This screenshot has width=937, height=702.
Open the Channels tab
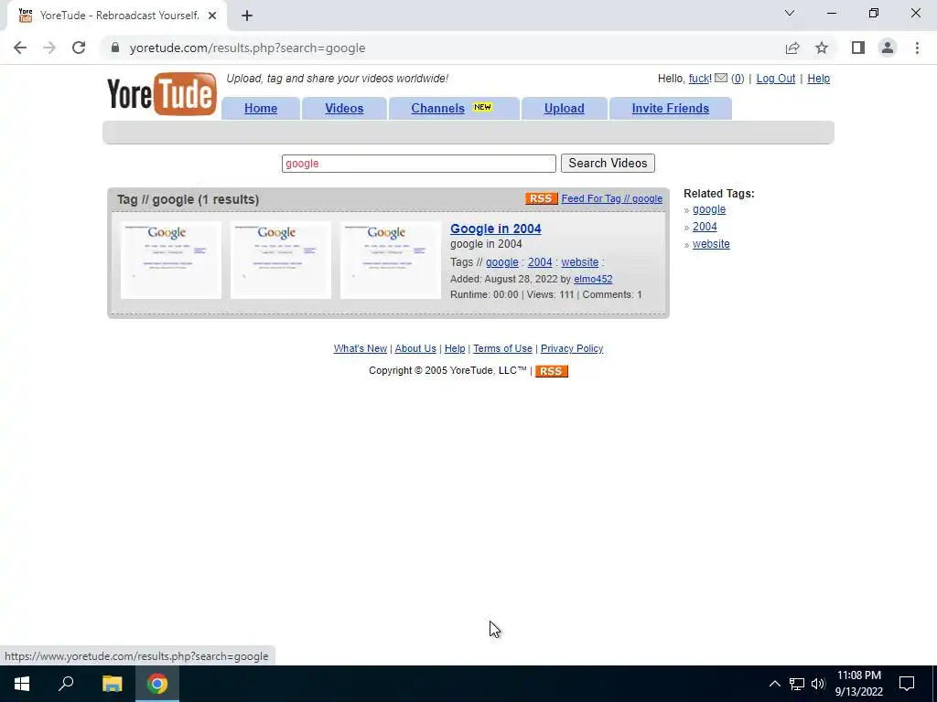438,108
